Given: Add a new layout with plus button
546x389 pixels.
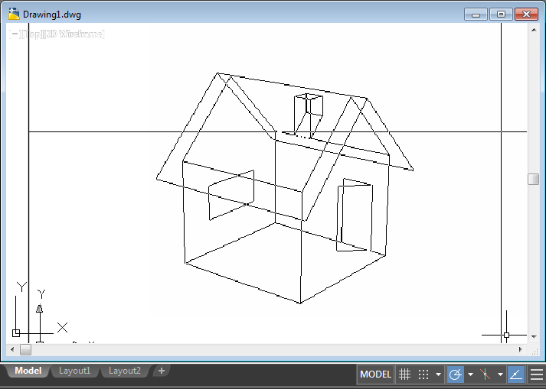Looking at the screenshot, I should 161,371.
